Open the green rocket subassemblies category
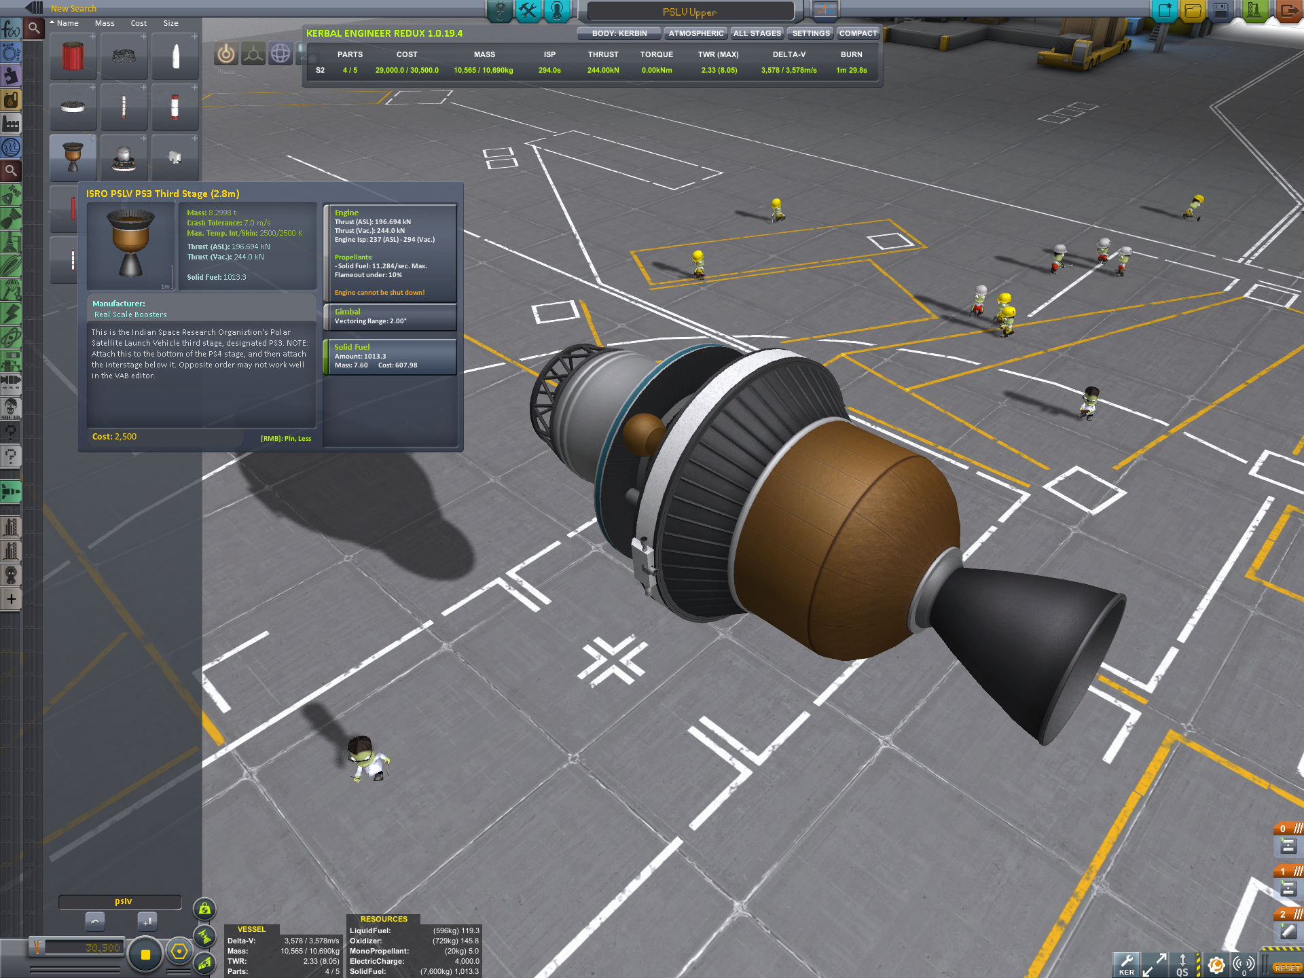This screenshot has width=1304, height=978. 11,491
